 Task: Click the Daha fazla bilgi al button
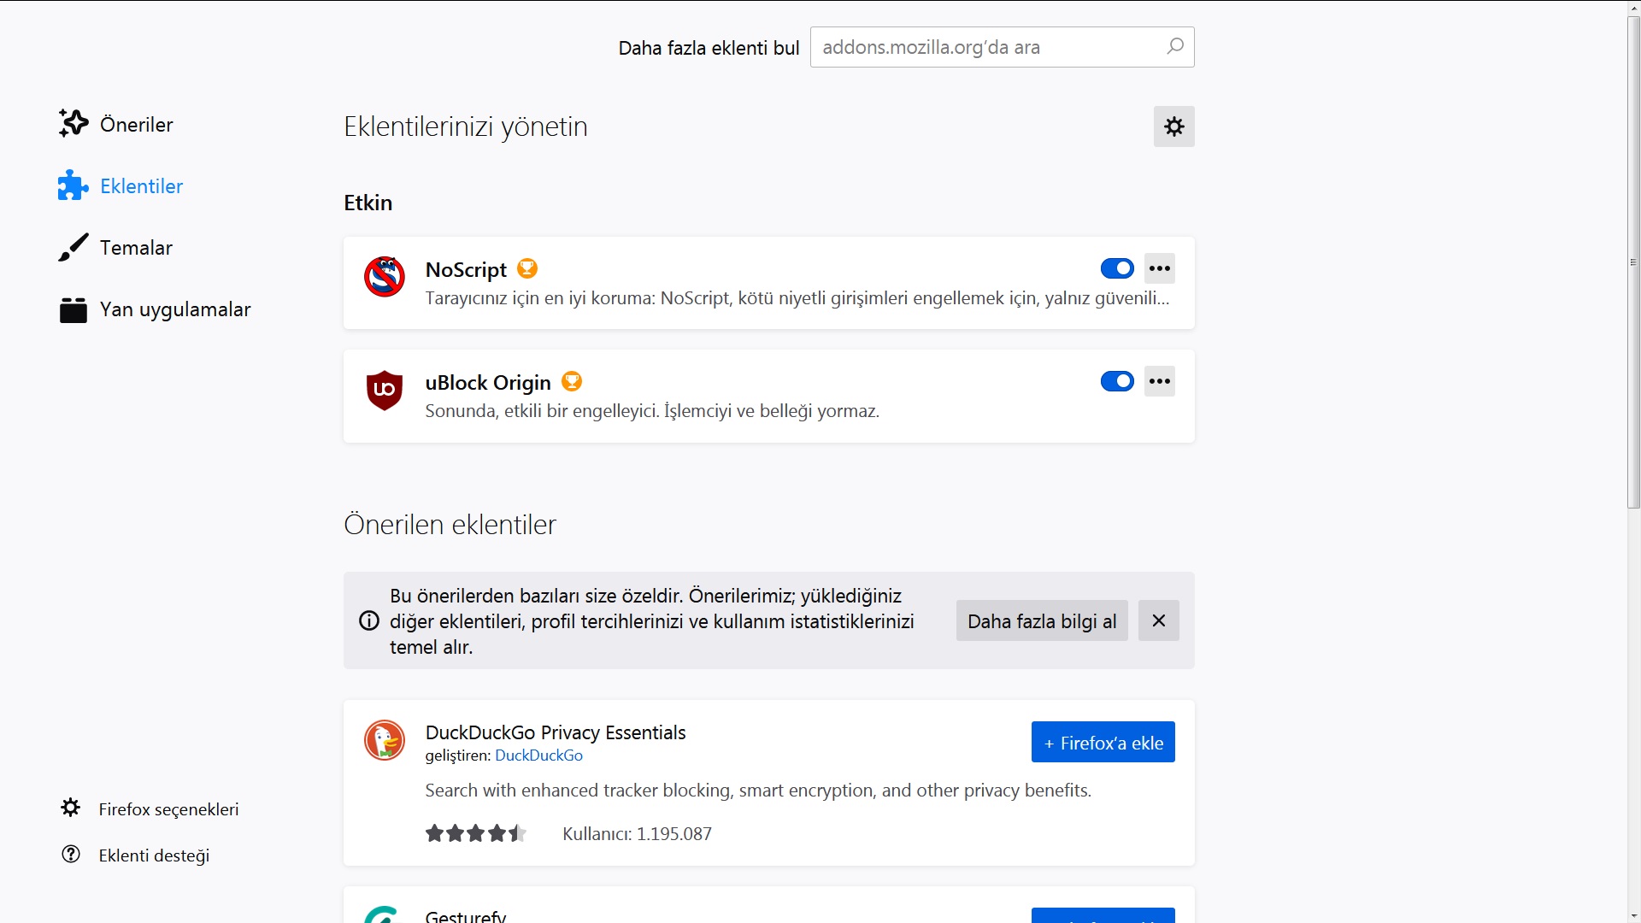click(1042, 621)
